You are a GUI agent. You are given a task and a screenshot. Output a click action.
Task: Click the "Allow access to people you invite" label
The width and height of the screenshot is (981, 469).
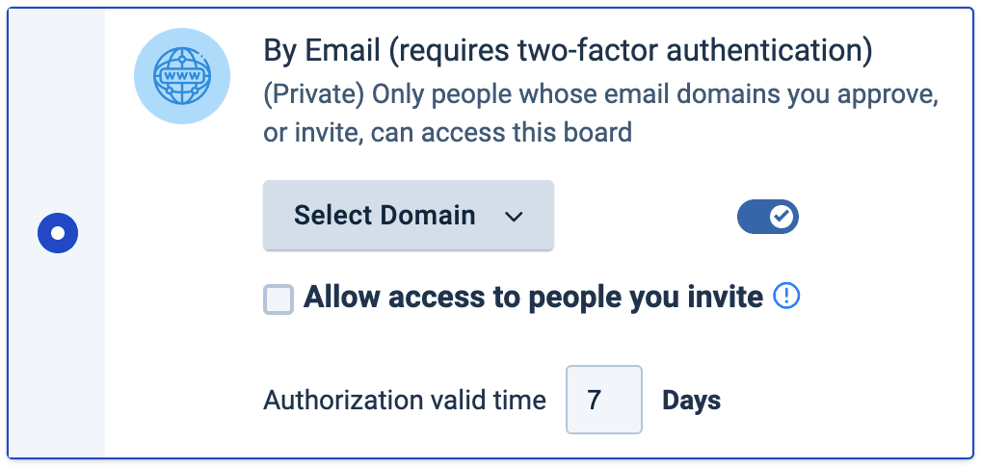pos(533,297)
